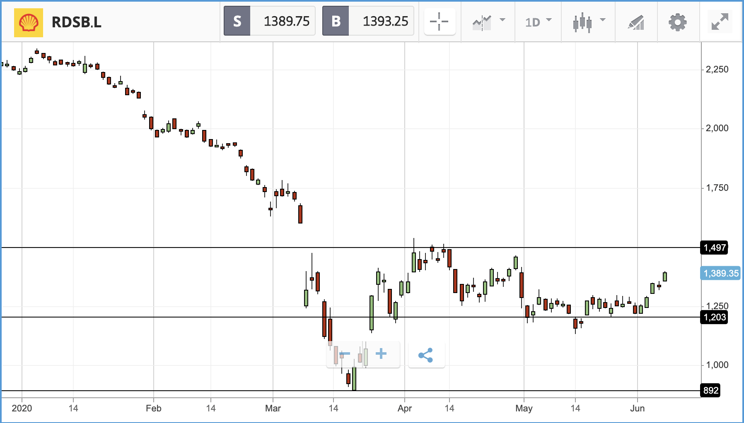Image resolution: width=744 pixels, height=423 pixels.
Task: Click the Mar date axis label
Action: pyautogui.click(x=273, y=409)
